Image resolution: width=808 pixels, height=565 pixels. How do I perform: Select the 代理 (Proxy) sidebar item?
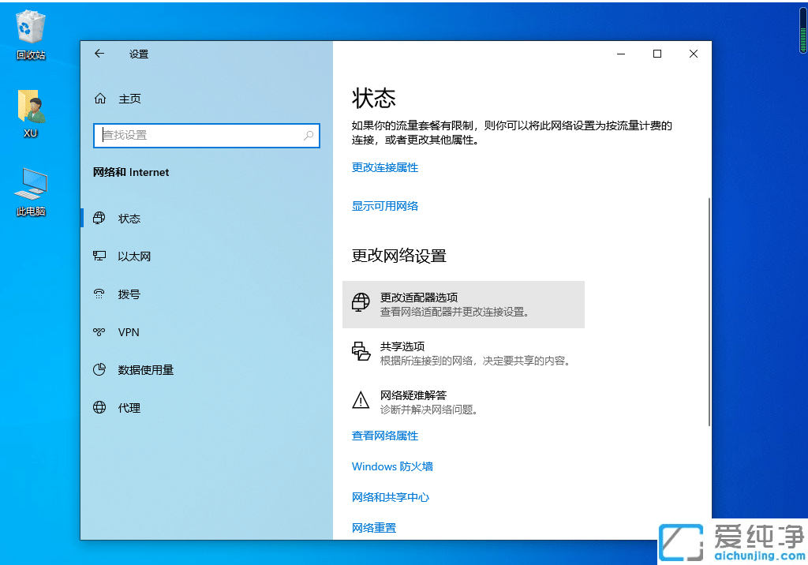[129, 408]
